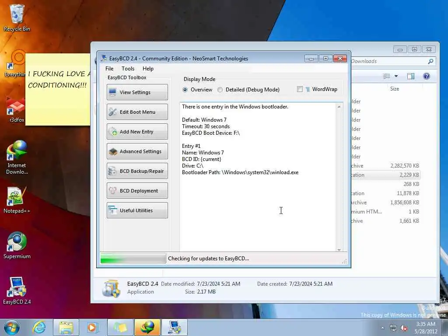The image size is (448, 336).
Task: Click the Explorer help question mark icon
Action: pyautogui.click(x=426, y=76)
